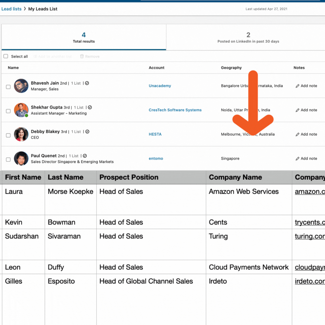Select Bhavesh Jain's row checkbox
Image resolution: width=325 pixels, height=325 pixels.
pyautogui.click(x=8, y=87)
